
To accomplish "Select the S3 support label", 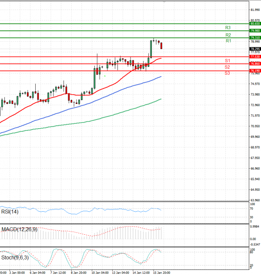I will point(228,73).
